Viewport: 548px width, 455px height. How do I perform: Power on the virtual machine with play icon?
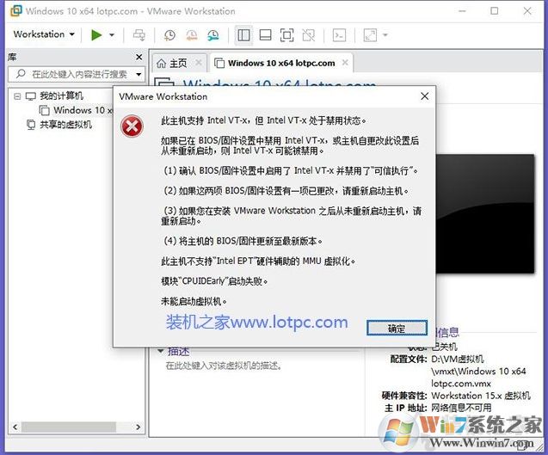96,34
